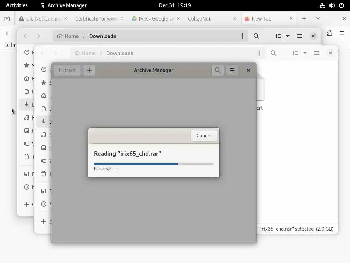The height and width of the screenshot is (263, 350).
Task: Open the power menu icon
Action: (341, 5)
